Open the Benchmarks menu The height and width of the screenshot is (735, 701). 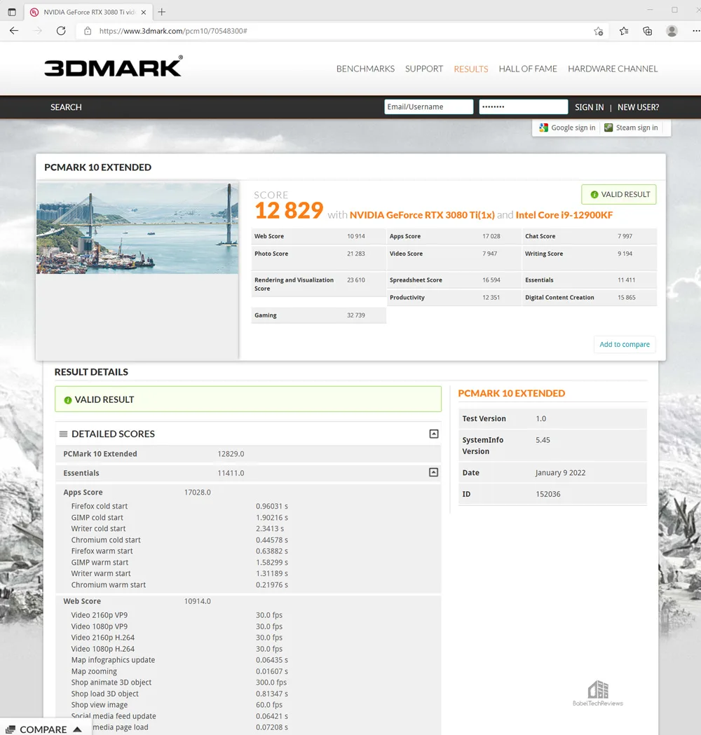365,69
